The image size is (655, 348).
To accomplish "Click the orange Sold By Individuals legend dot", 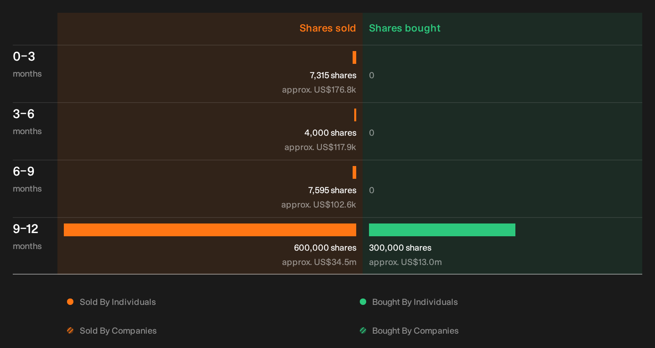I will (70, 302).
